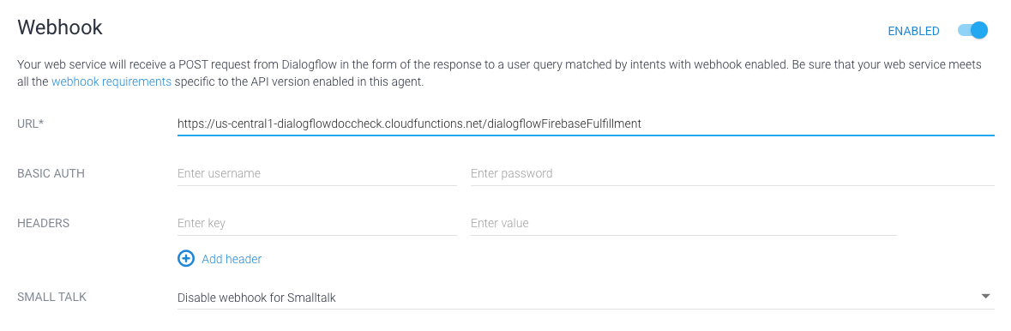Click the description sentence mentioning POST request

(500, 65)
